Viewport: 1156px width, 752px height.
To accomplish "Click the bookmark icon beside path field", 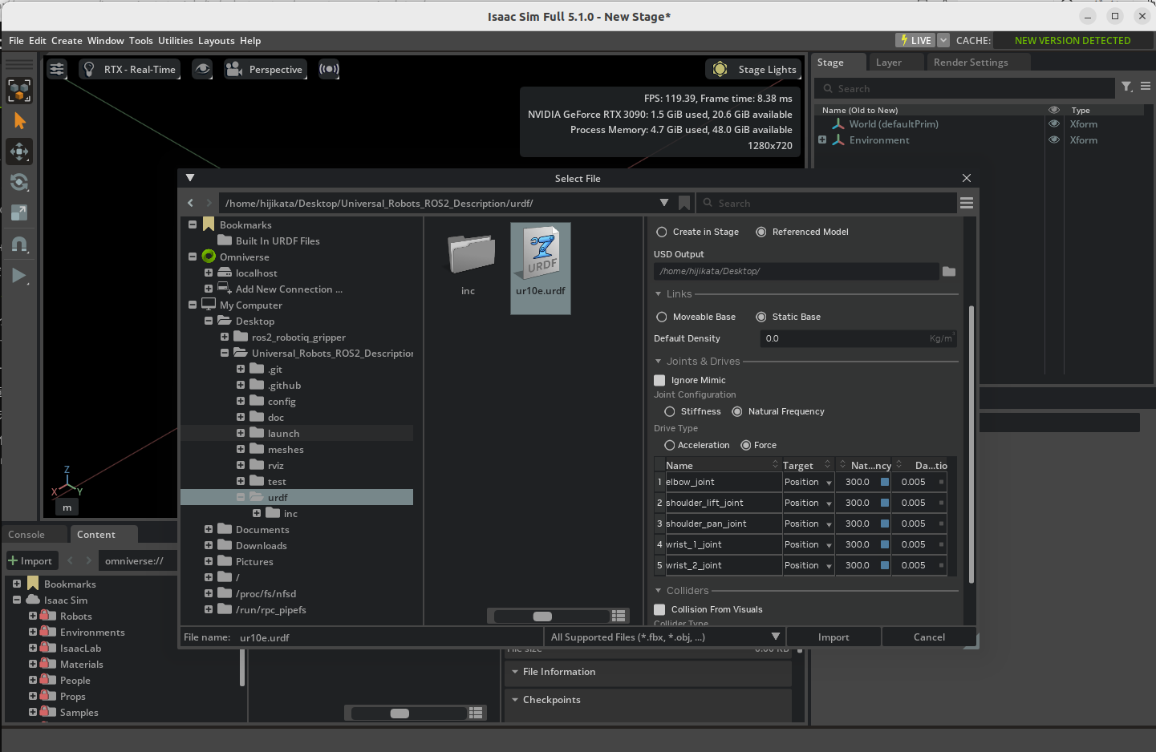I will (684, 203).
